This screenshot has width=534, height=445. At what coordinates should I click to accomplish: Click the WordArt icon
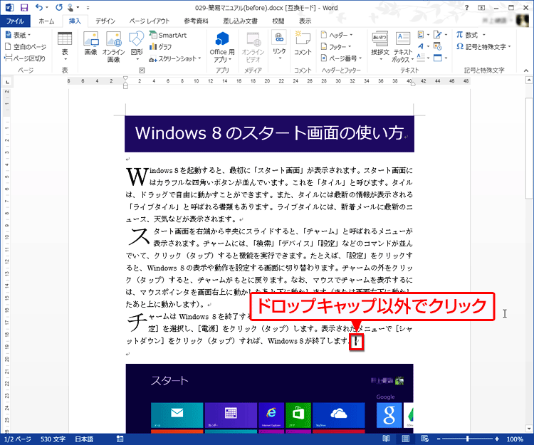pyautogui.click(x=421, y=46)
